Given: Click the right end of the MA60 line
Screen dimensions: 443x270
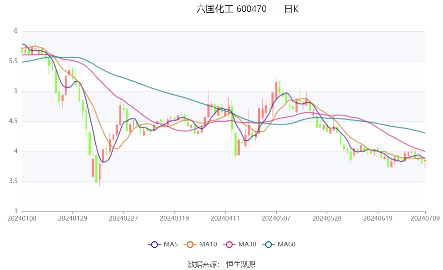Looking at the screenshot, I should (424, 133).
